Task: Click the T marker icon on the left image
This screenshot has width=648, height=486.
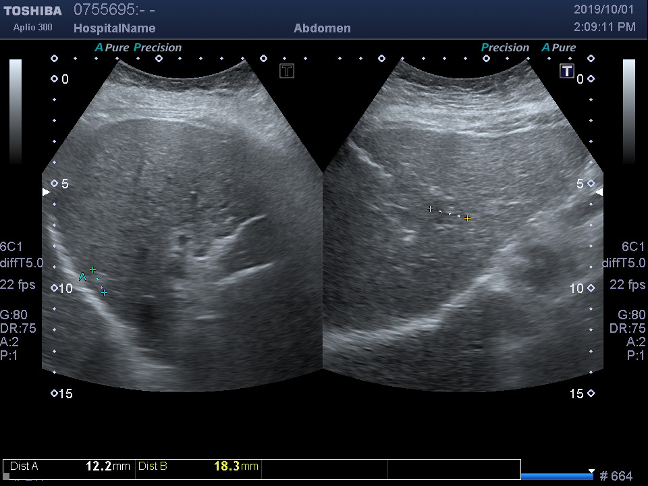Action: [287, 71]
